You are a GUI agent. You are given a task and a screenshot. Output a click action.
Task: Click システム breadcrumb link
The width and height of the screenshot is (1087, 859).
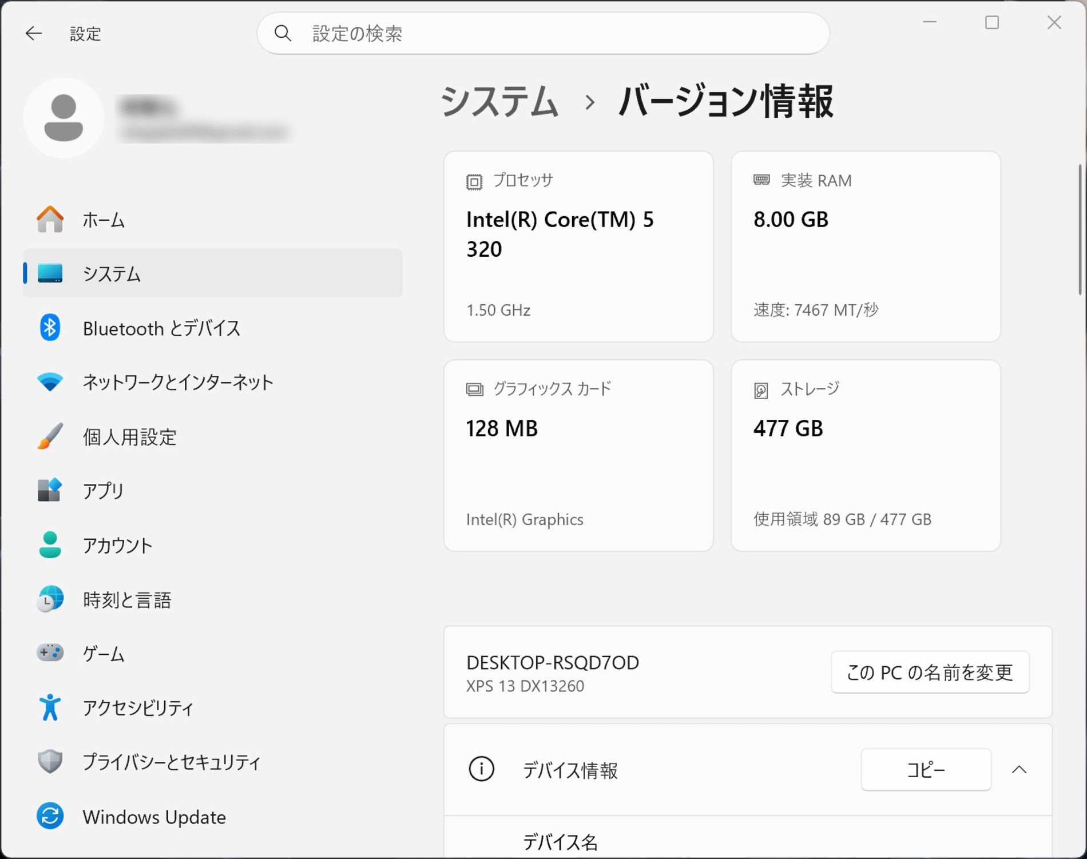(x=499, y=101)
